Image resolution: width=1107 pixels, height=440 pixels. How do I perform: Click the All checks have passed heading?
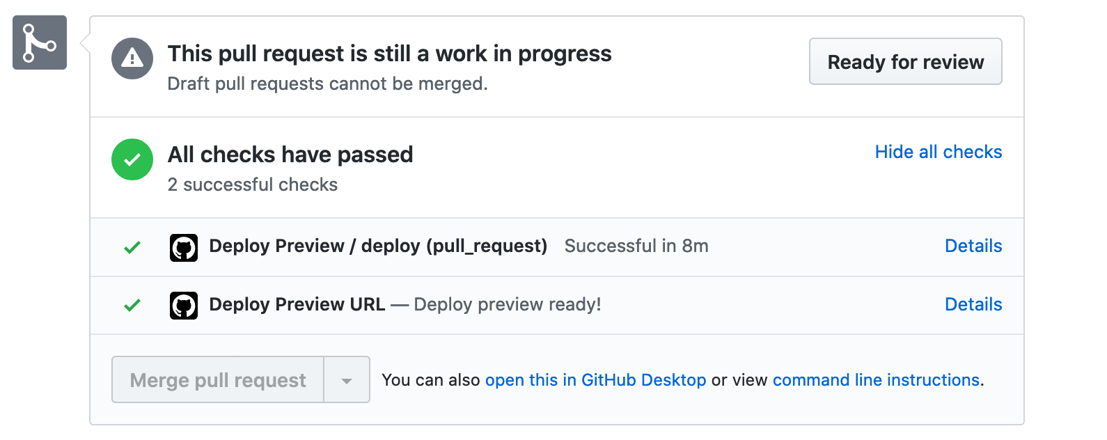pos(290,155)
